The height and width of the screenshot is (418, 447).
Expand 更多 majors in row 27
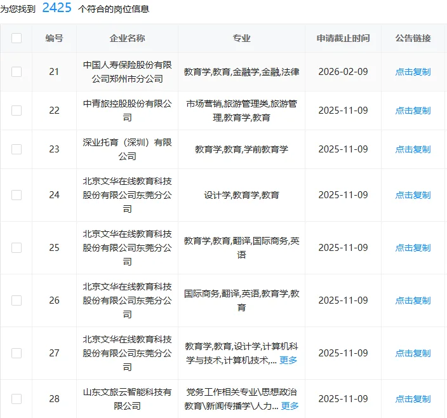click(x=288, y=360)
